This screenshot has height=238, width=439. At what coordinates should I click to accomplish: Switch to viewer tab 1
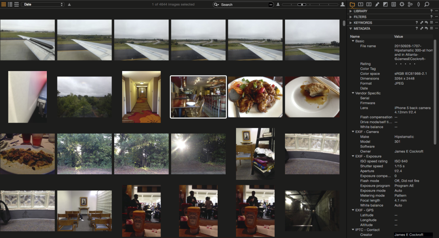[360, 4]
